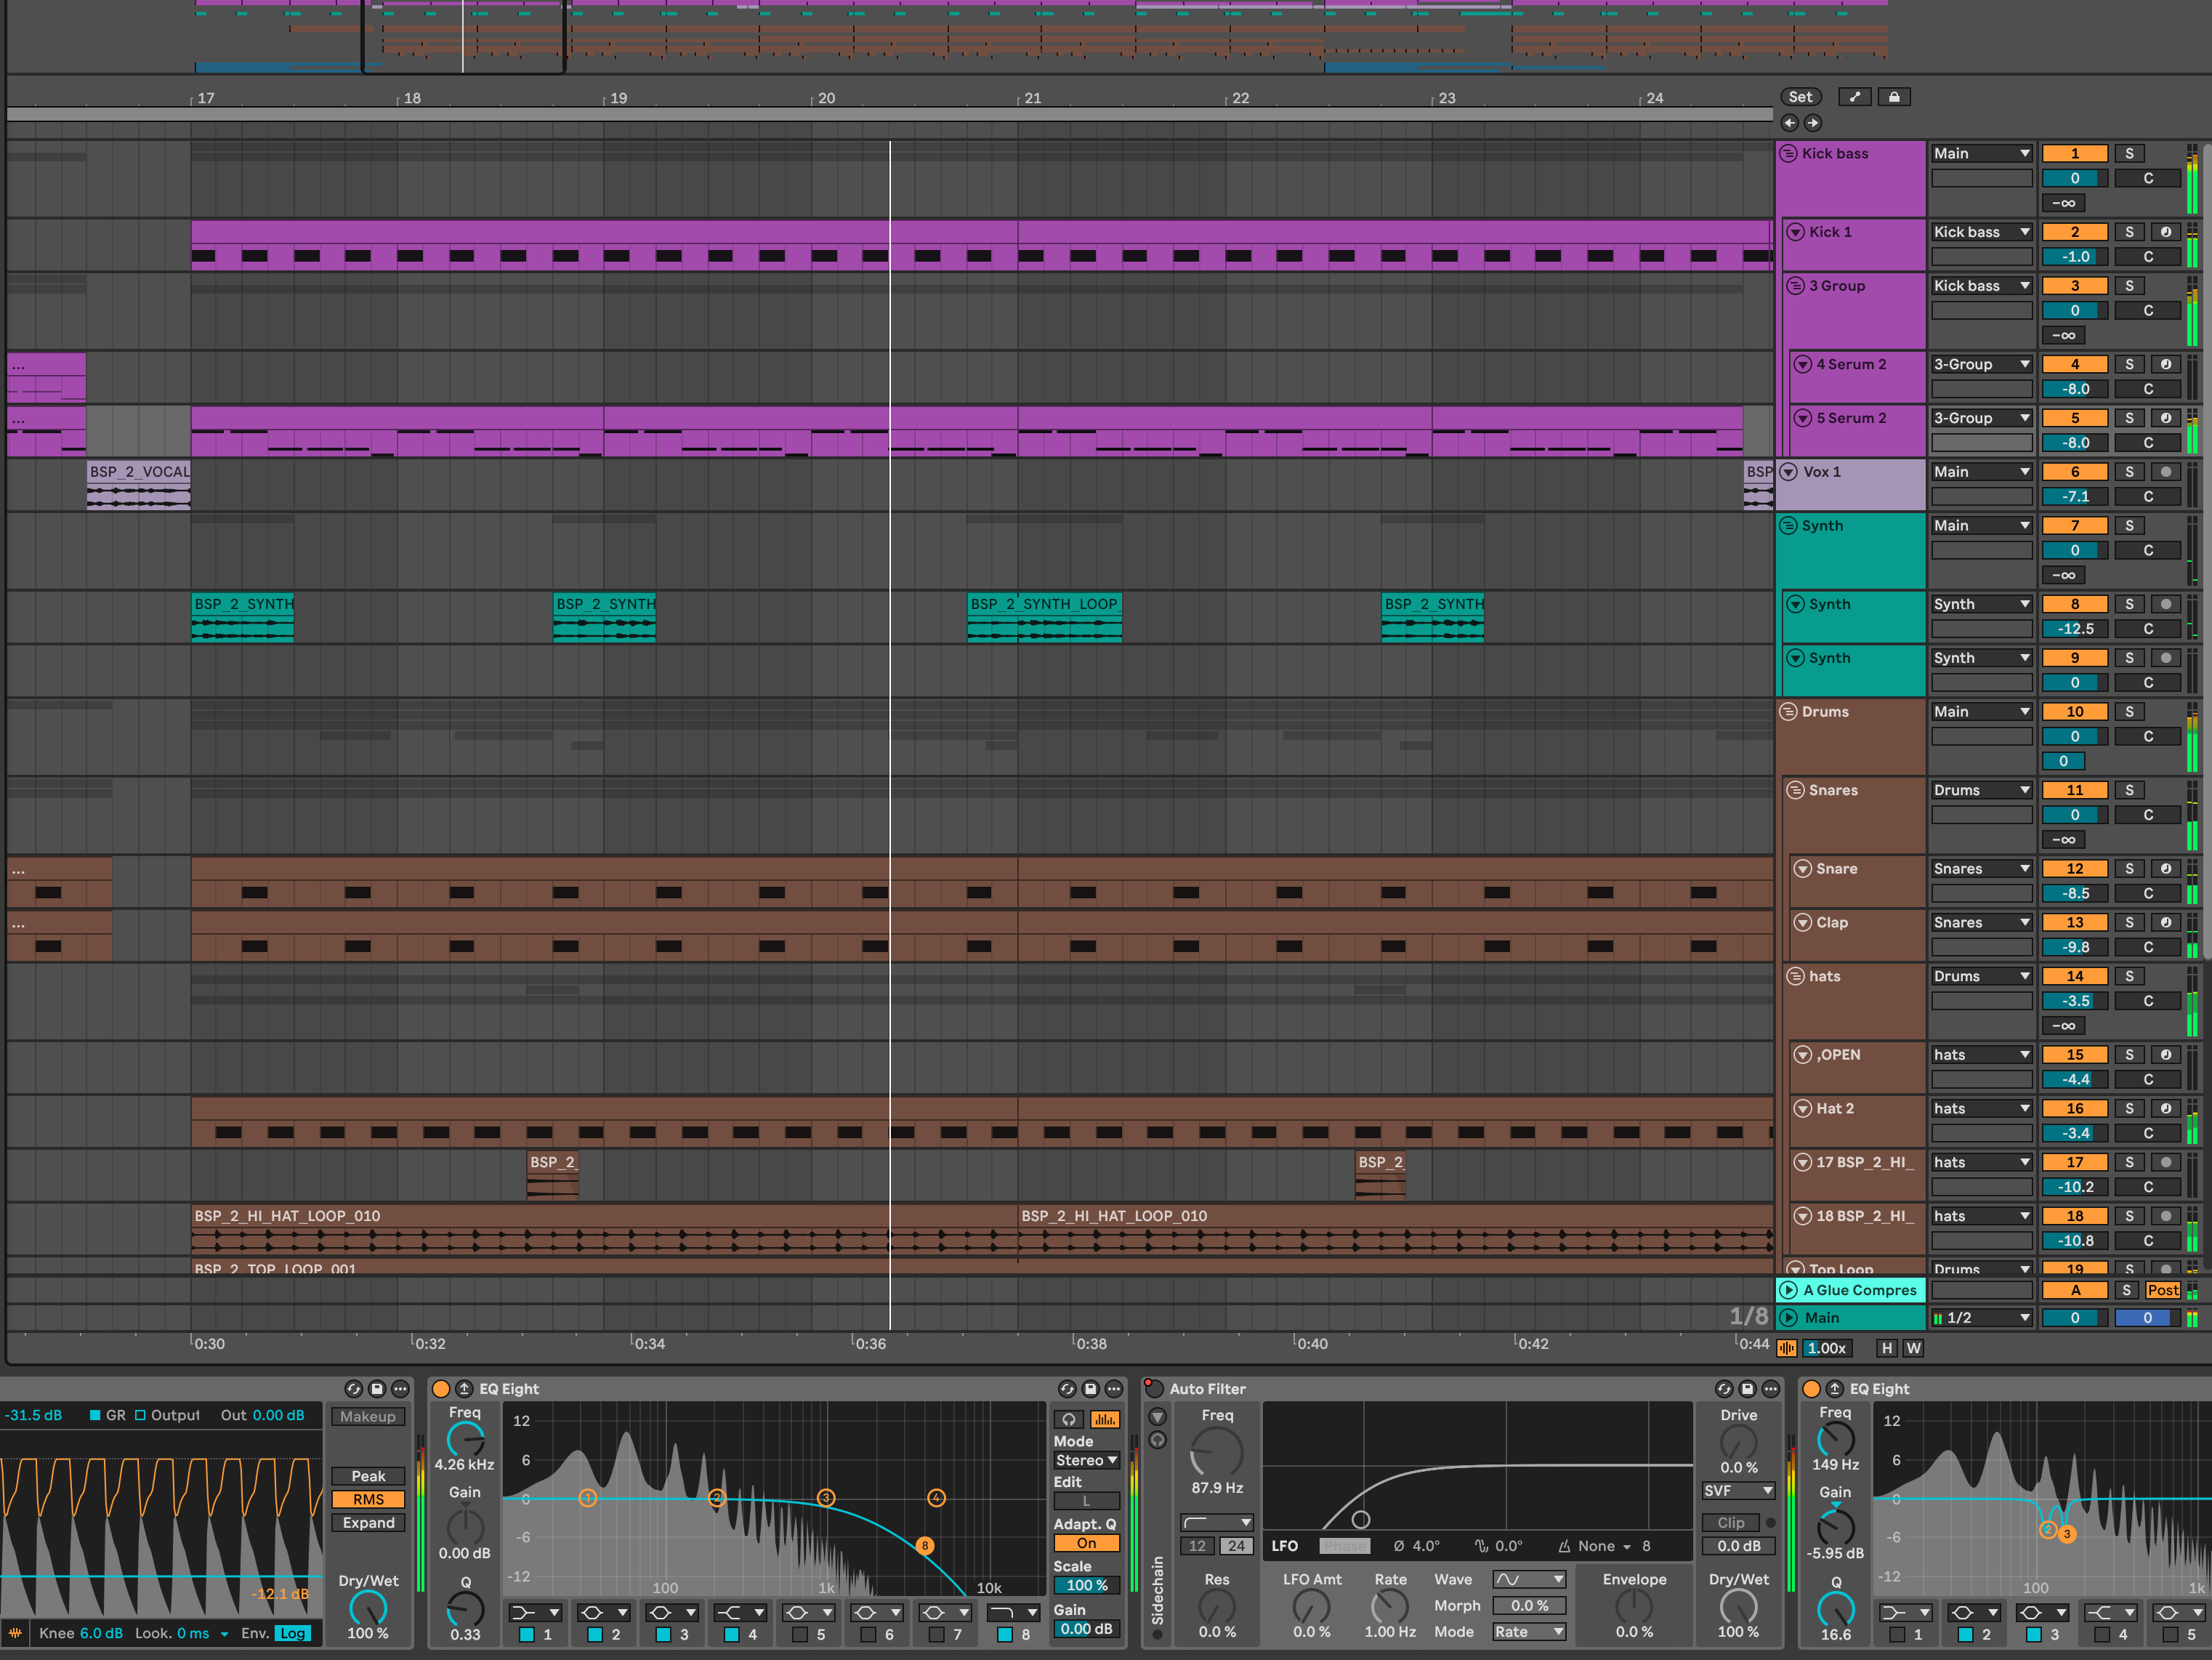Click compressor hot-swap preset icon
The width and height of the screenshot is (2212, 1660).
(353, 1389)
